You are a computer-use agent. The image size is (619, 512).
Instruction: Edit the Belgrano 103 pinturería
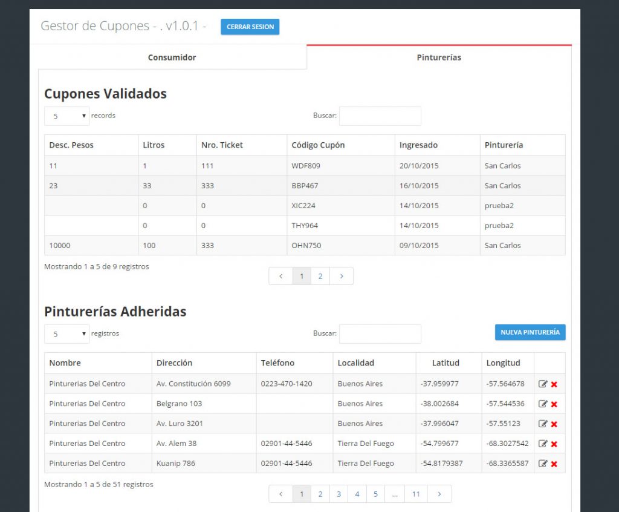[542, 404]
